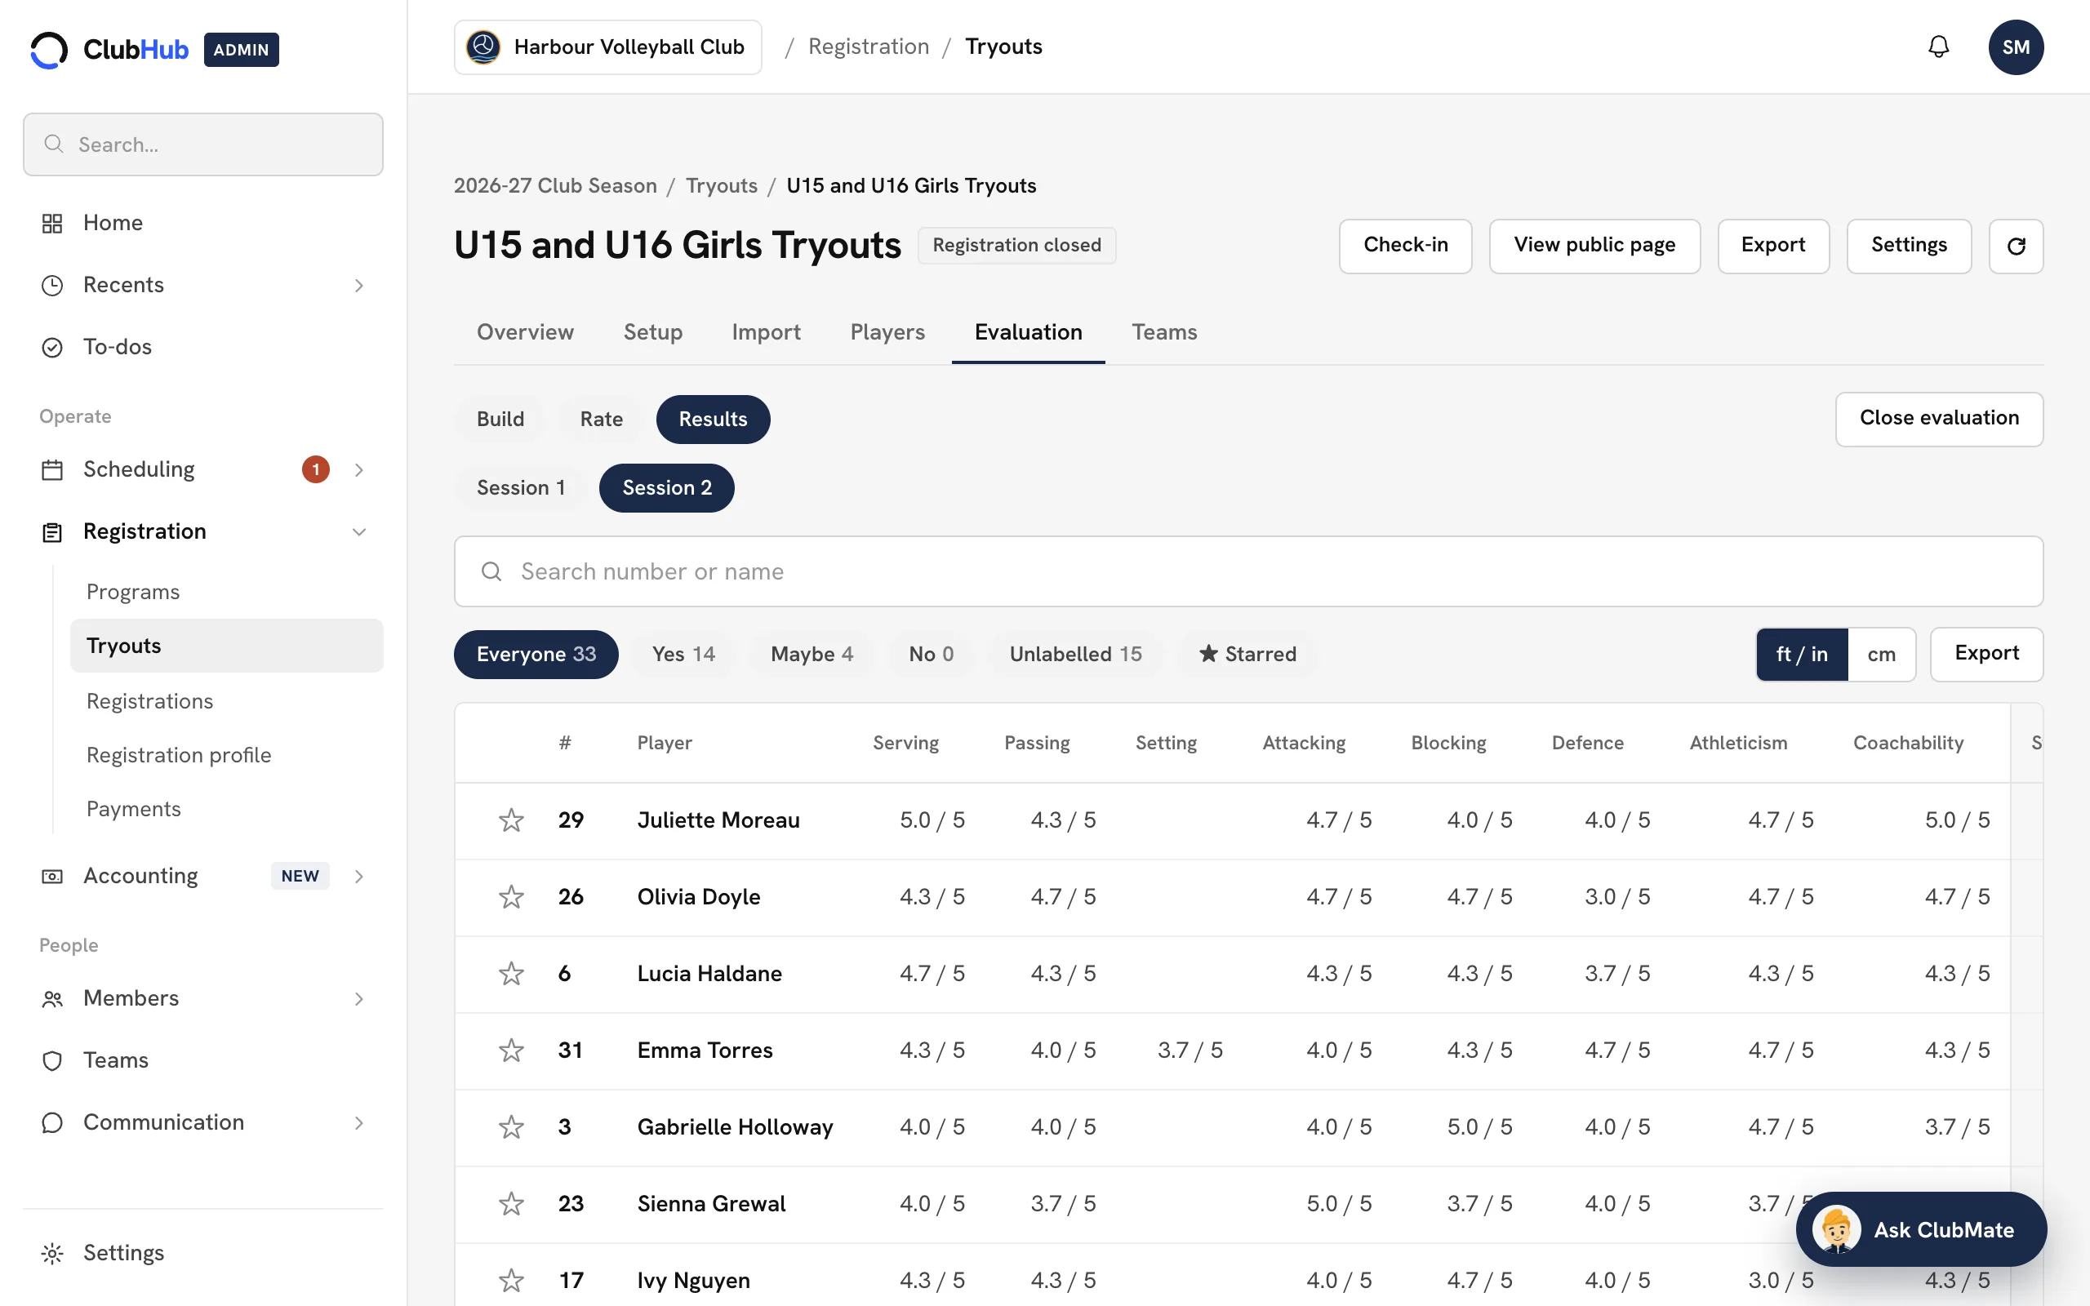Open the Import tab
Viewport: 2090px width, 1306px height.
click(x=766, y=332)
